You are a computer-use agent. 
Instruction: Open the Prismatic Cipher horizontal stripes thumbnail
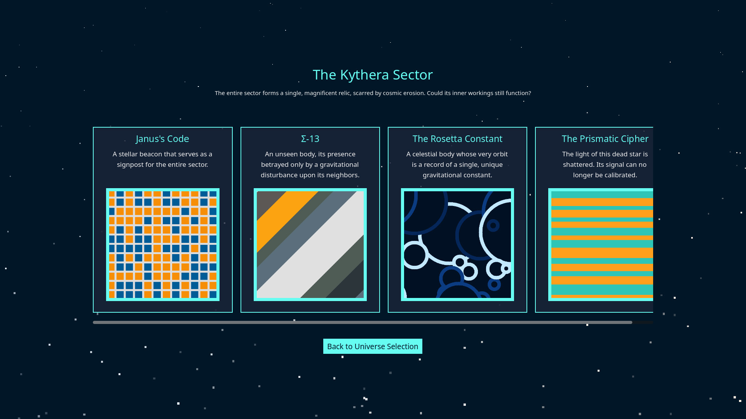[x=601, y=244]
